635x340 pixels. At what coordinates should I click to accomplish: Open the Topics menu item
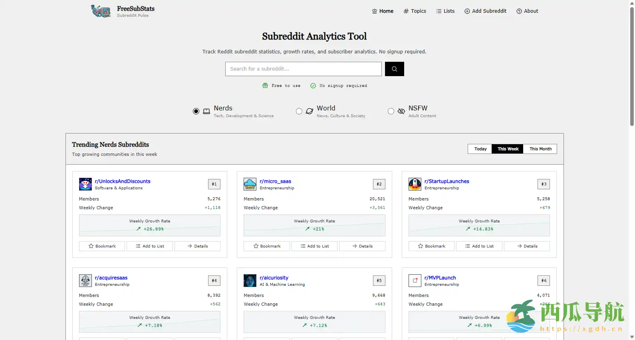pyautogui.click(x=415, y=11)
